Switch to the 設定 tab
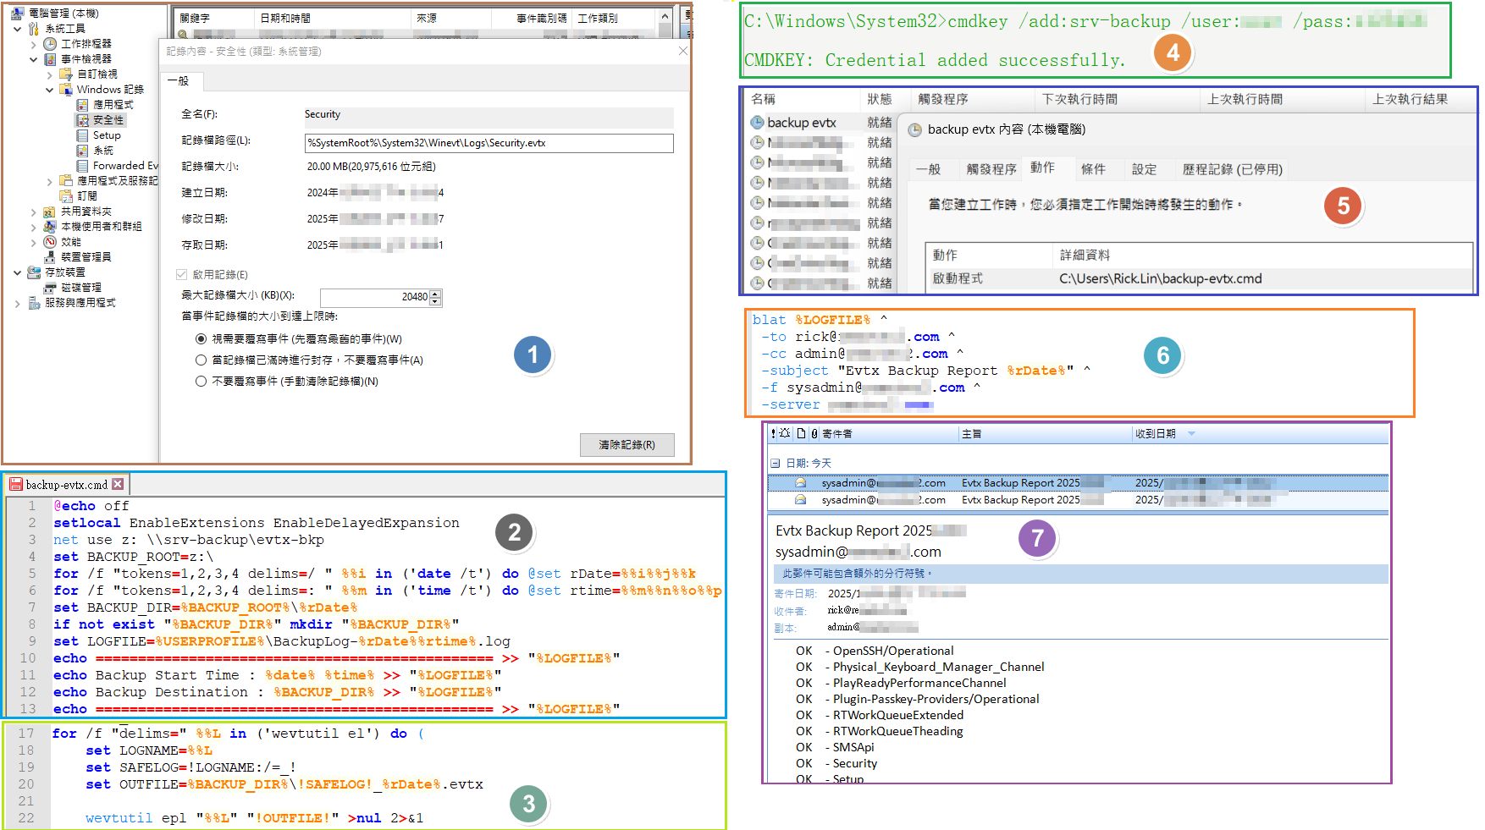 1144,169
